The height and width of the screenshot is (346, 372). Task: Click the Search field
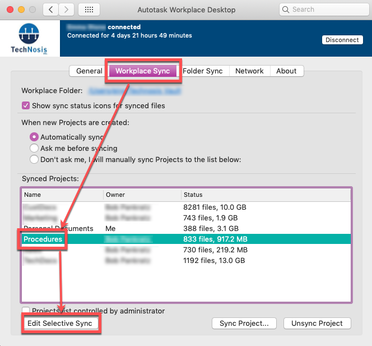(x=324, y=10)
